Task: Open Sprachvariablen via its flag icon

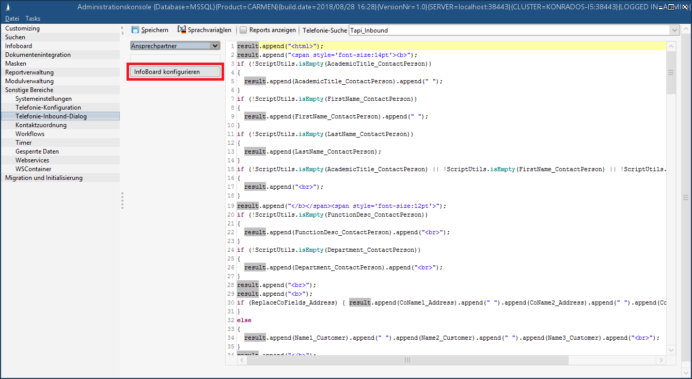Action: [x=182, y=30]
